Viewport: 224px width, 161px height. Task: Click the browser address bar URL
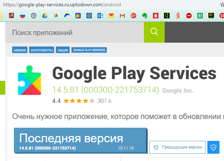62,5
